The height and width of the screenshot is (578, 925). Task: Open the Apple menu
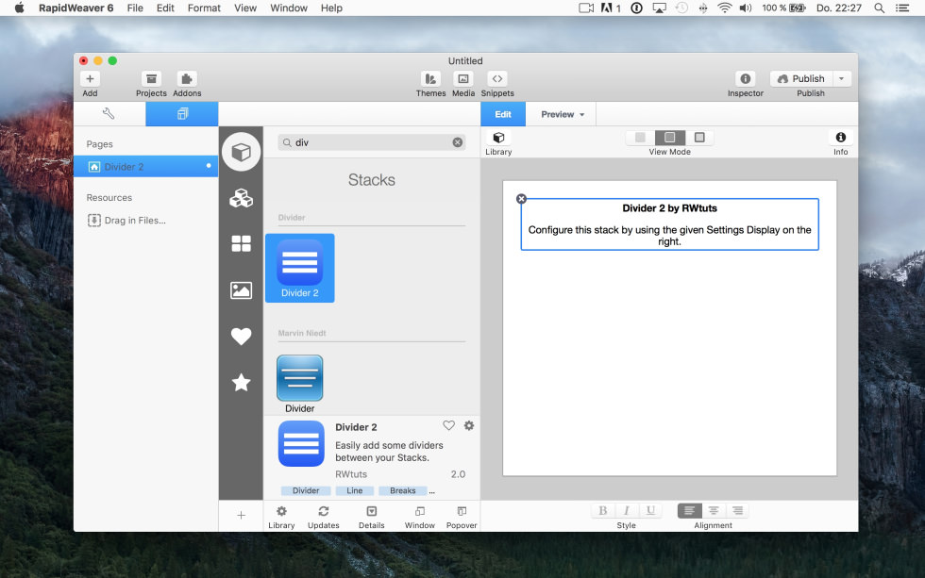20,8
